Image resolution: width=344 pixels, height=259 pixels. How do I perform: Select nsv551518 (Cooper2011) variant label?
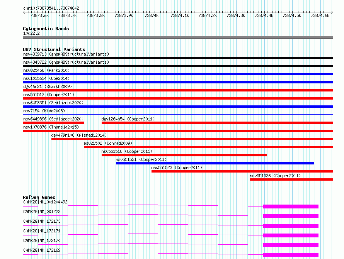pos(127,151)
